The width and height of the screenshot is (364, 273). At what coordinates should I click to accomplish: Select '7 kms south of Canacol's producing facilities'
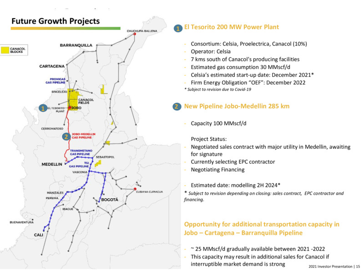point(245,60)
